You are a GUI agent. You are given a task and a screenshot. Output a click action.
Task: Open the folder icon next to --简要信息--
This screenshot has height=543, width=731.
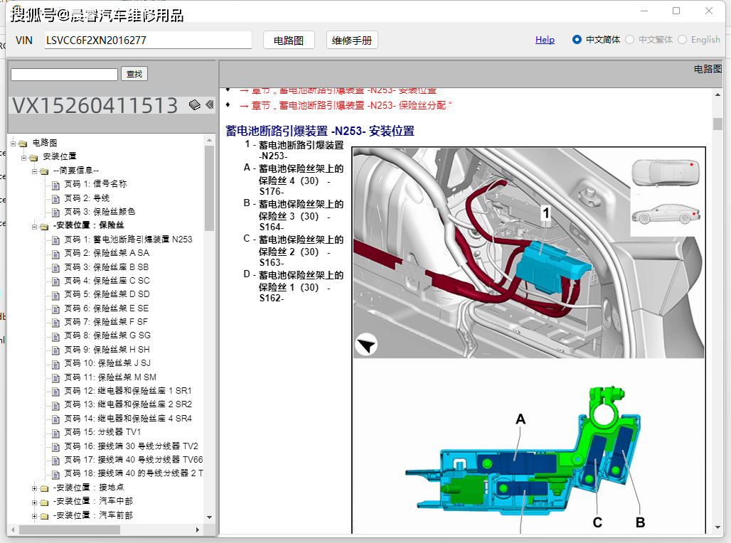pos(46,171)
